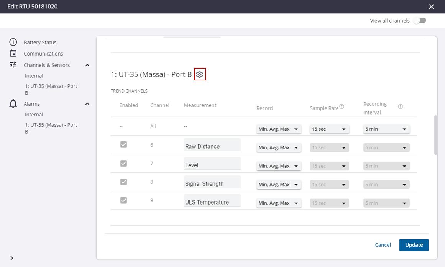Uncheck the Raw Distance channel checkbox
Image resolution: width=445 pixels, height=267 pixels.
point(123,144)
